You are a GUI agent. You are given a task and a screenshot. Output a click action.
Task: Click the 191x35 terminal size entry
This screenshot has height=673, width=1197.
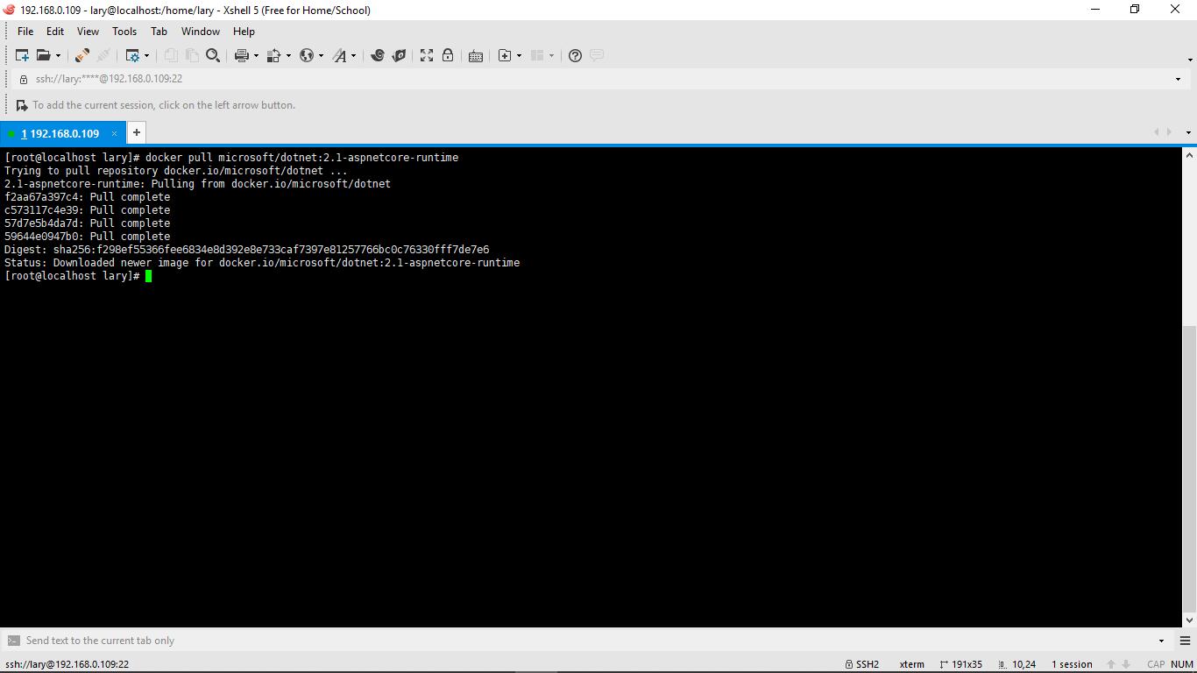[960, 664]
